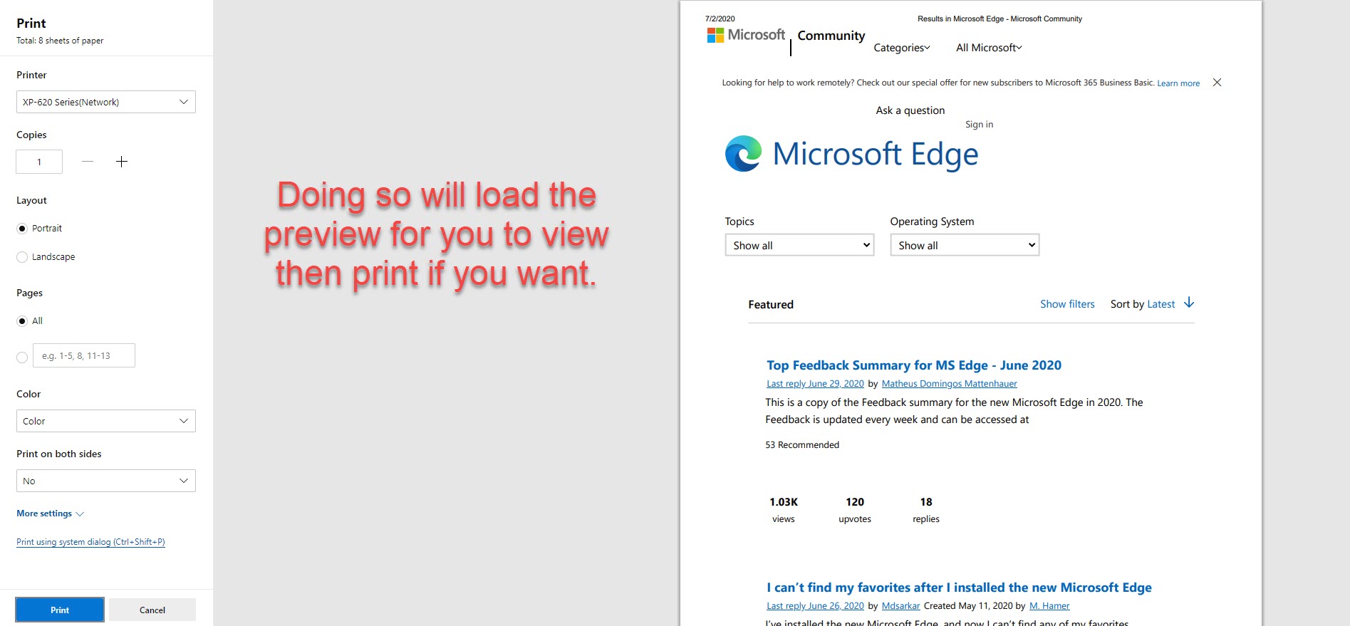Image resolution: width=1350 pixels, height=626 pixels.
Task: Click Sign in
Action: click(979, 125)
